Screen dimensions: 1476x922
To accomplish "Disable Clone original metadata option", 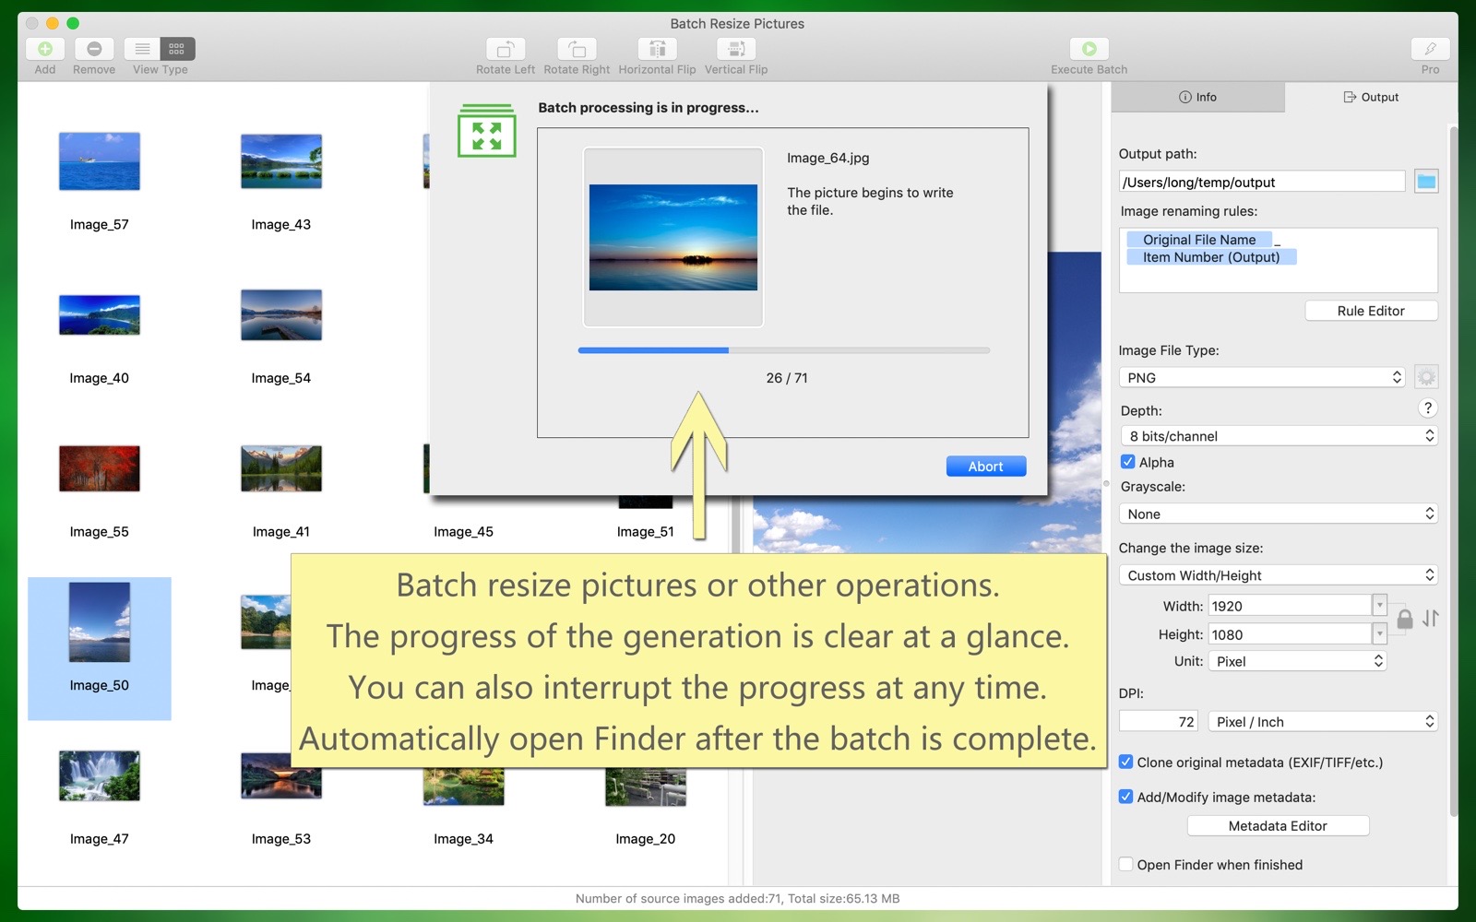I will 1126,762.
